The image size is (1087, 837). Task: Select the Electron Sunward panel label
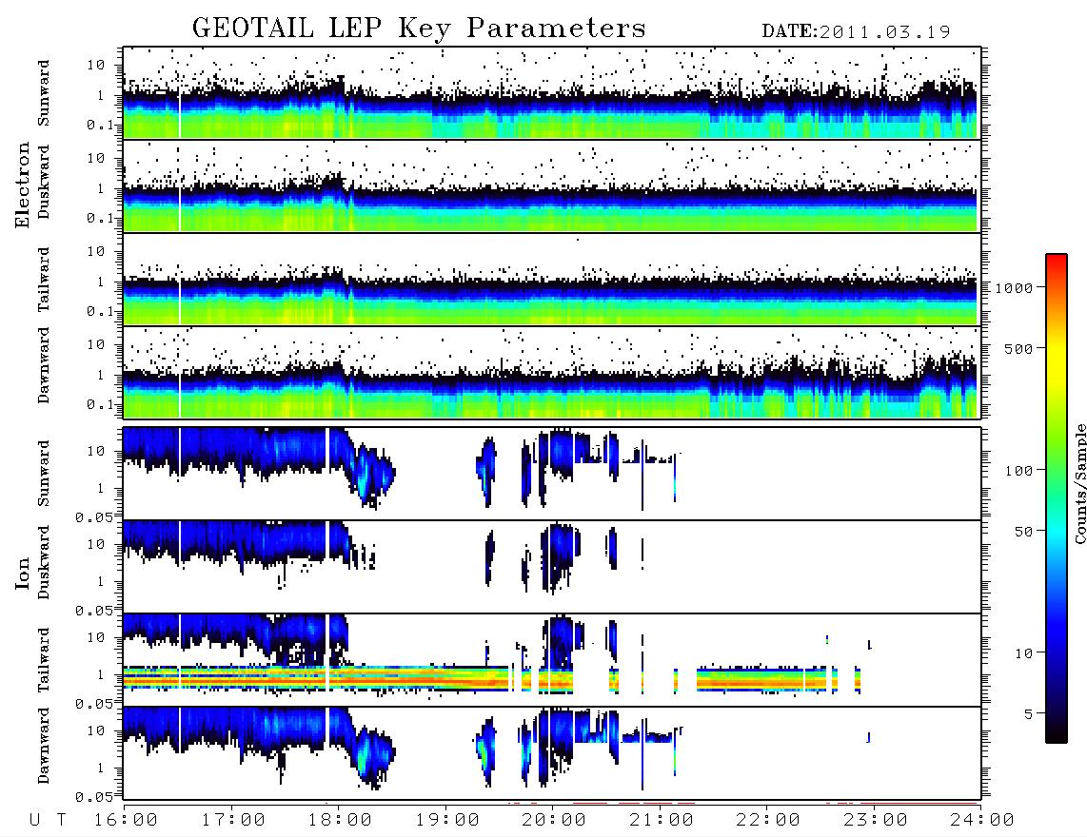(44, 93)
